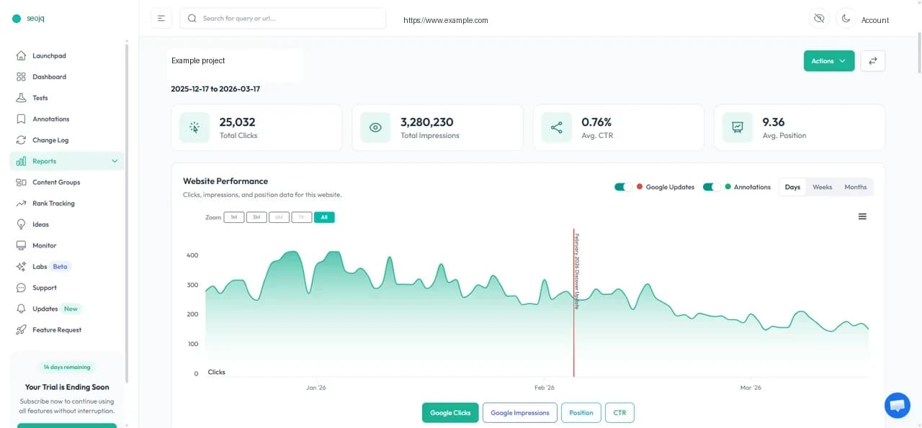Toggle dark mode with the moon icon
This screenshot has width=922, height=428.
click(846, 18)
